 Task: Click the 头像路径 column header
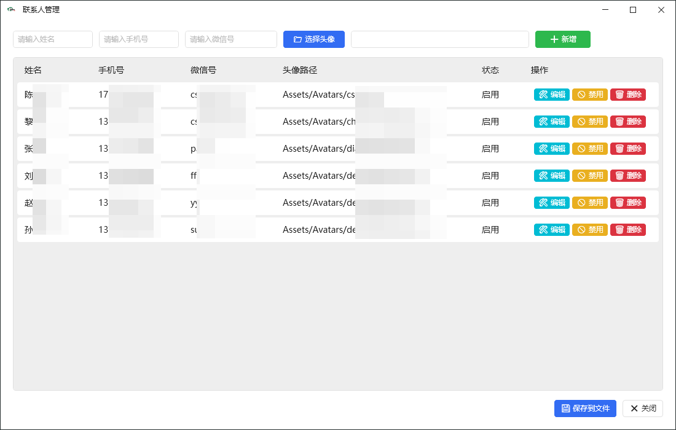point(300,70)
